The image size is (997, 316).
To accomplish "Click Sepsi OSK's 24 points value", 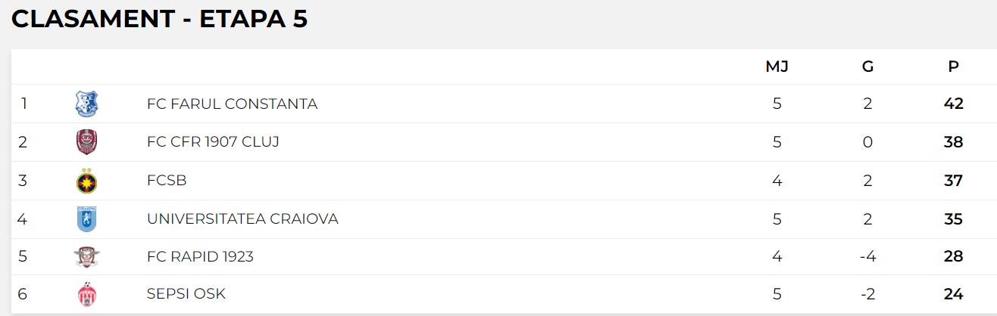I will 953,294.
